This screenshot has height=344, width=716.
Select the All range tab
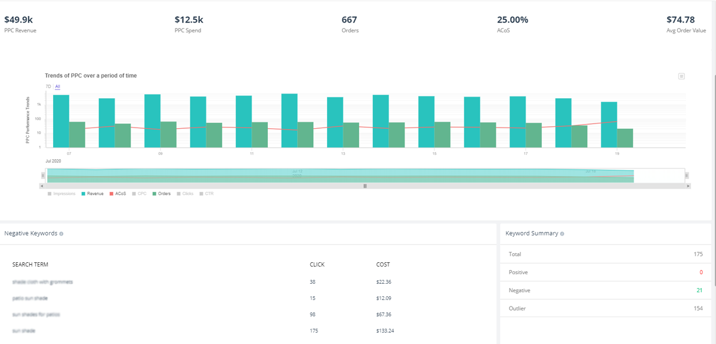[57, 86]
